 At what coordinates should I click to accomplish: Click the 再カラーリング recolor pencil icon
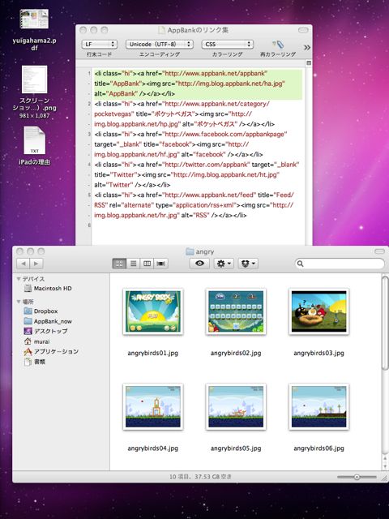pos(277,45)
